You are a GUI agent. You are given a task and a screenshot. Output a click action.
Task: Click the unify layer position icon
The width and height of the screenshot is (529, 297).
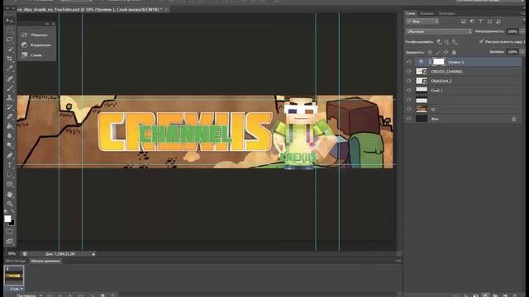439,42
